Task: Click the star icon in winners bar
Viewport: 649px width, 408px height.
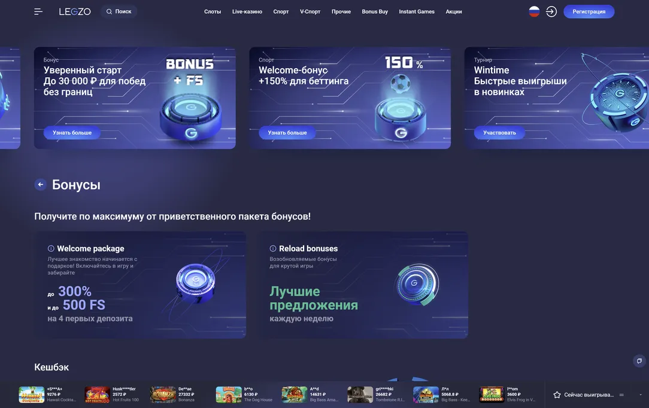Action: [557, 395]
